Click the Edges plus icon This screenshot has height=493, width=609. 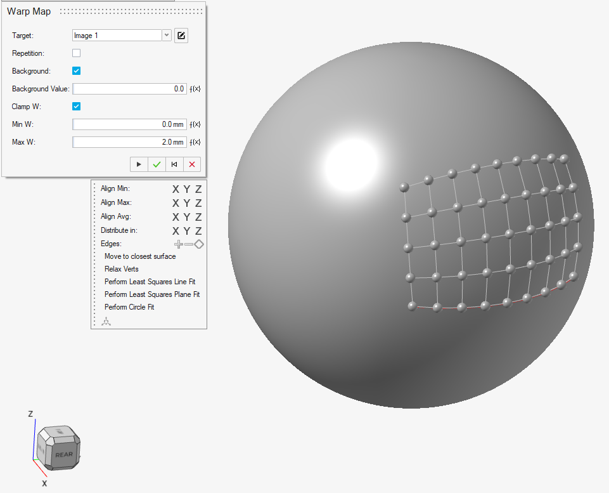(x=178, y=244)
